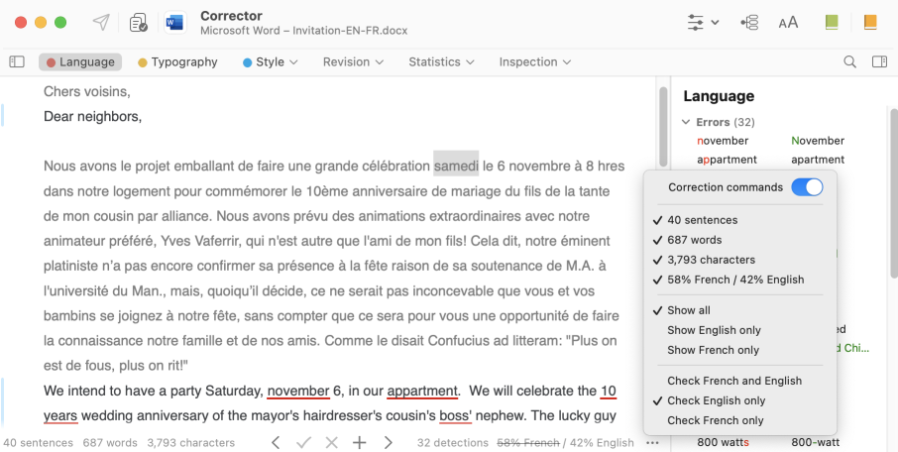Uncheck 40 sentences in popup menu

[739, 220]
